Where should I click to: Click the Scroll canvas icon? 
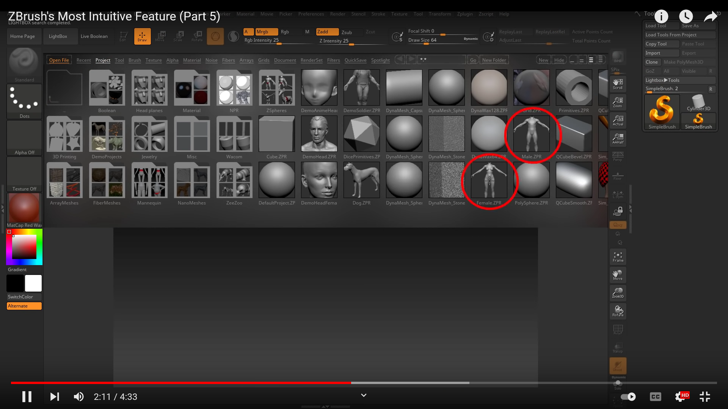[618, 84]
